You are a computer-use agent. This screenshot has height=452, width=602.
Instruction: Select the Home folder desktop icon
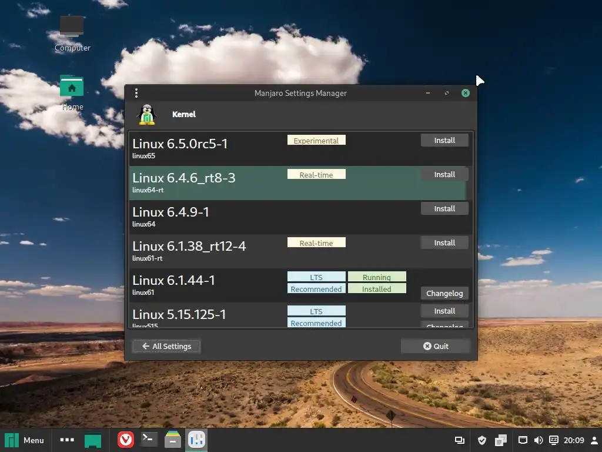tap(72, 93)
